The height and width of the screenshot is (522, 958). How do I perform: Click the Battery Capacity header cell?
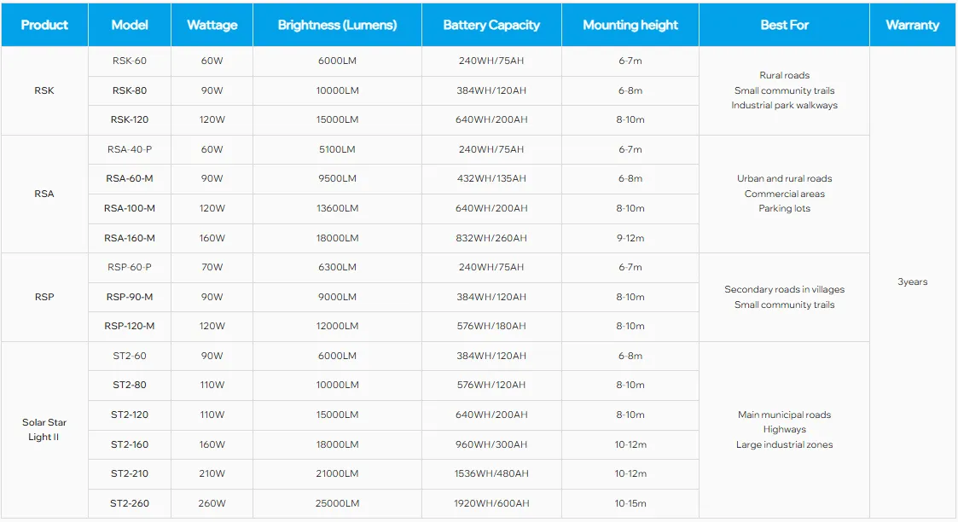click(492, 25)
